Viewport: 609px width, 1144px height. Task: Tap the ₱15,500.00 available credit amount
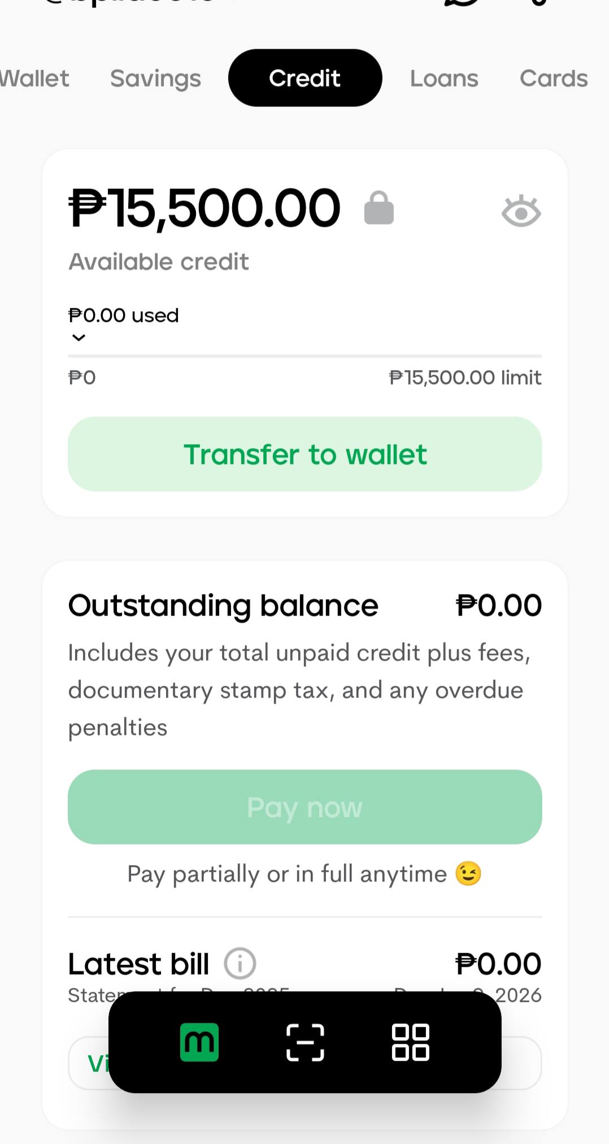tap(205, 208)
